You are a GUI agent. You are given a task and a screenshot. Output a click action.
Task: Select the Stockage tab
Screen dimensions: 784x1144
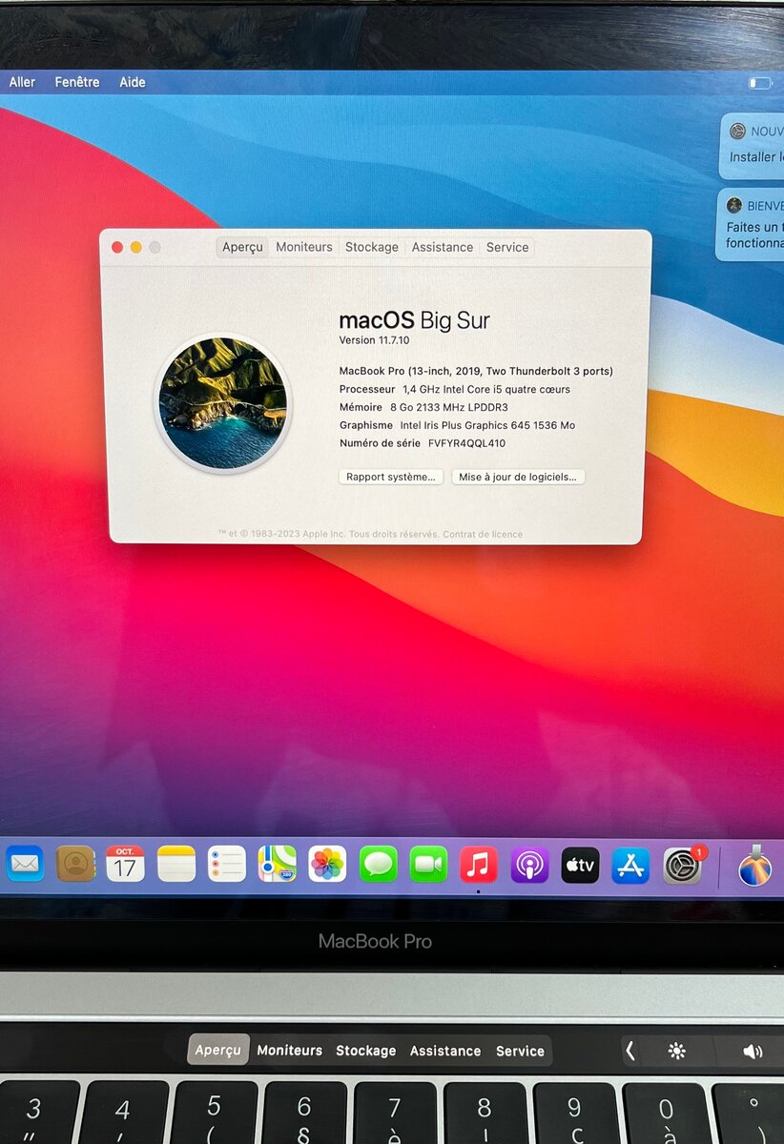pos(372,247)
